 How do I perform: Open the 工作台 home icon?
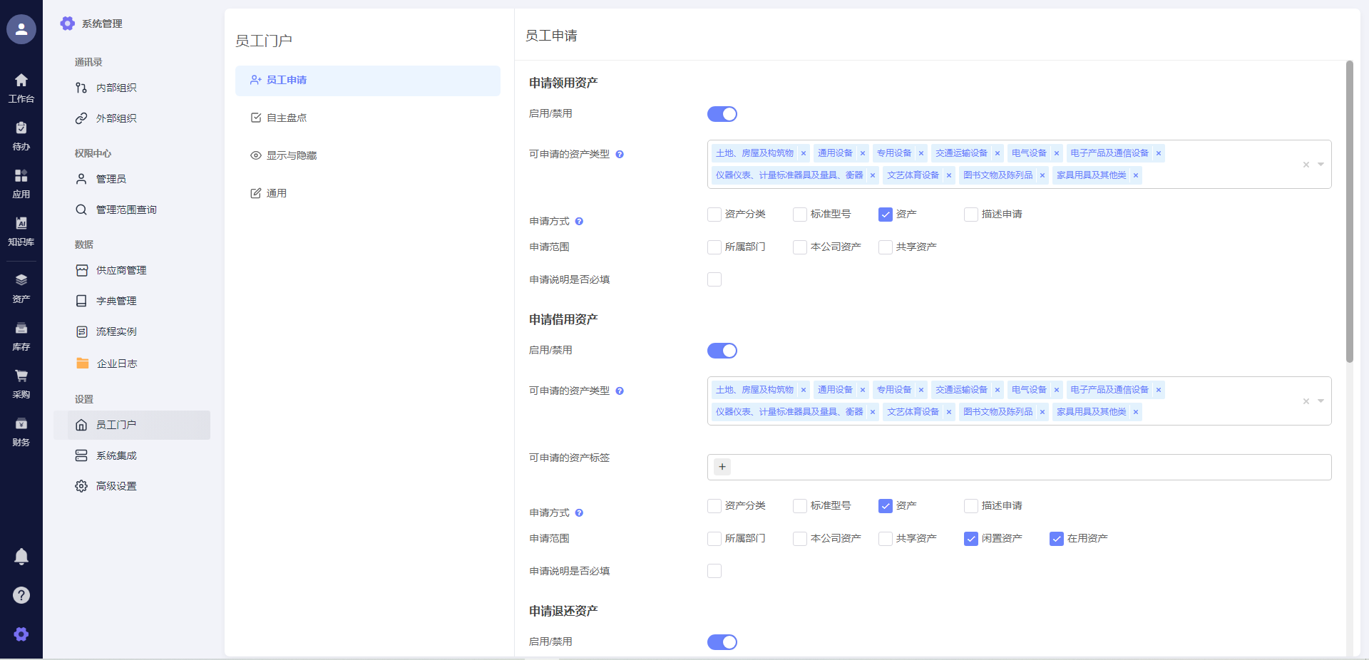21,81
